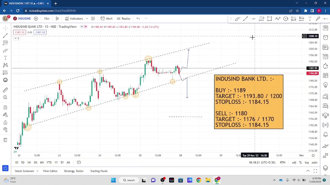The image size is (330, 185).
Task: Open the layout templates grid icon
Action: [93, 18]
